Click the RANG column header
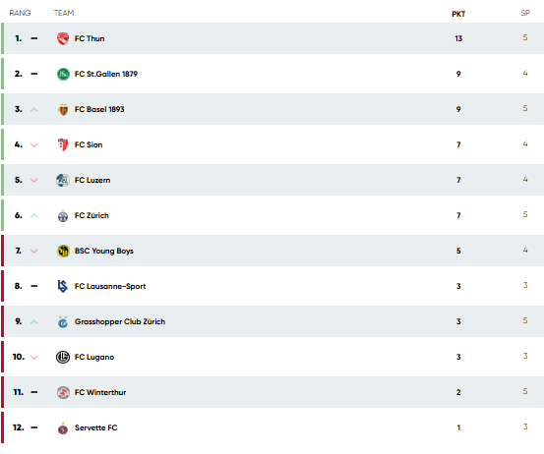The image size is (544, 454). tap(20, 13)
